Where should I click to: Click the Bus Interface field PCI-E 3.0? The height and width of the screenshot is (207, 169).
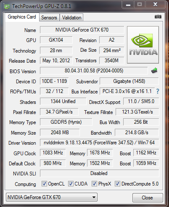point(127,91)
